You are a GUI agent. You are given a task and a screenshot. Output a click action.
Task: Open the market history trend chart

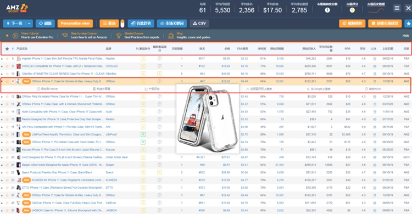tap(376, 10)
